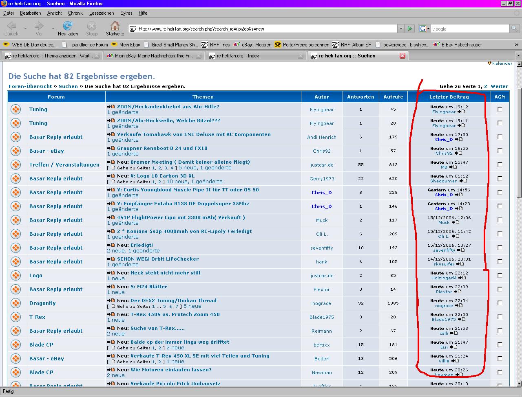Click forum status icon in Dragonfly row

click(15, 303)
